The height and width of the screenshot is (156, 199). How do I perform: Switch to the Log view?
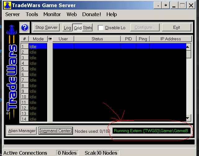coord(67,28)
